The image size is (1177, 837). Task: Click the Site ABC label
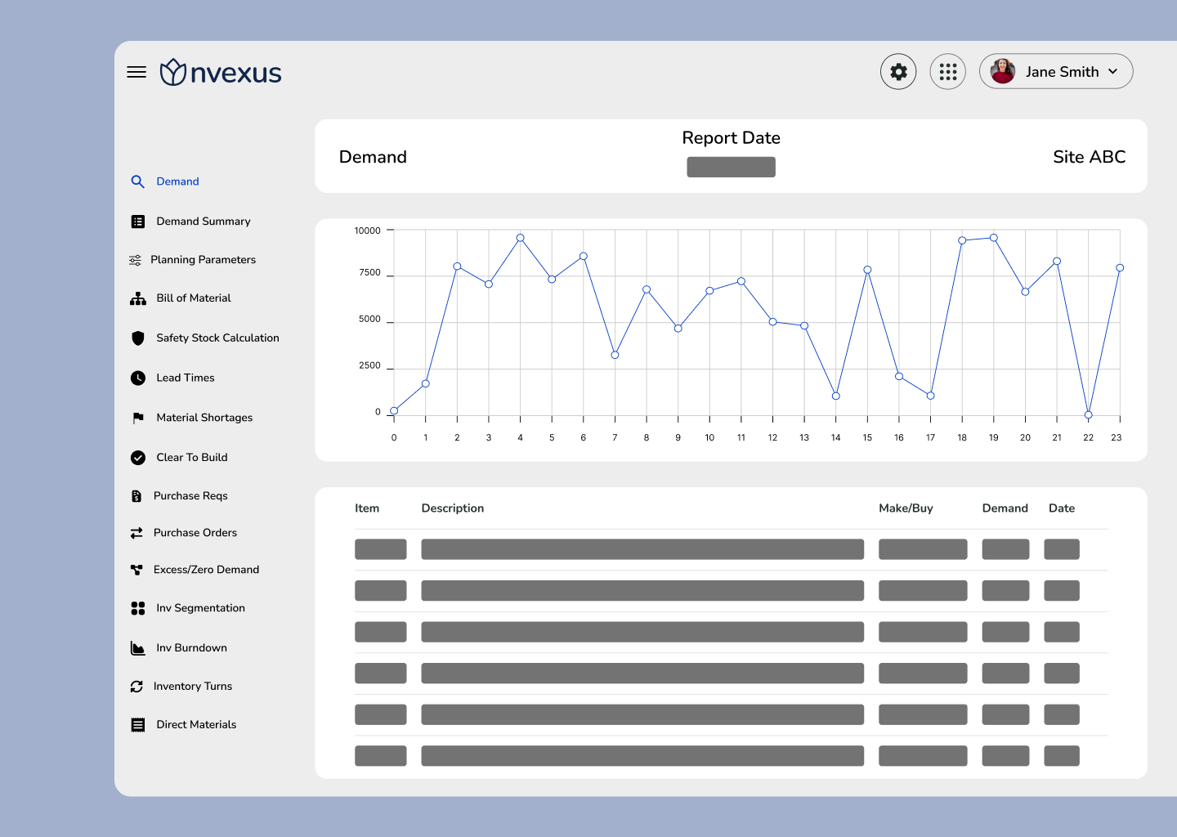coord(1089,157)
